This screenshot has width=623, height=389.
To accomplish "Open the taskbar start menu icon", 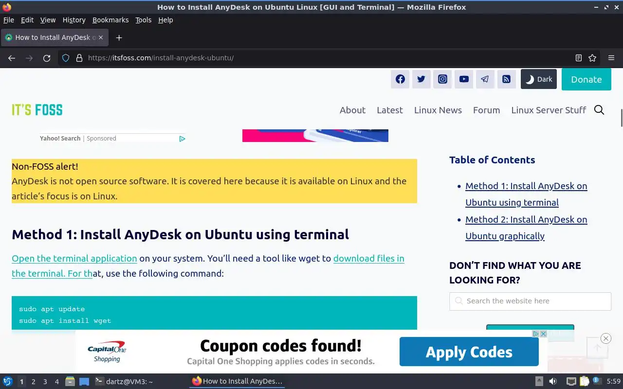I will point(8,381).
